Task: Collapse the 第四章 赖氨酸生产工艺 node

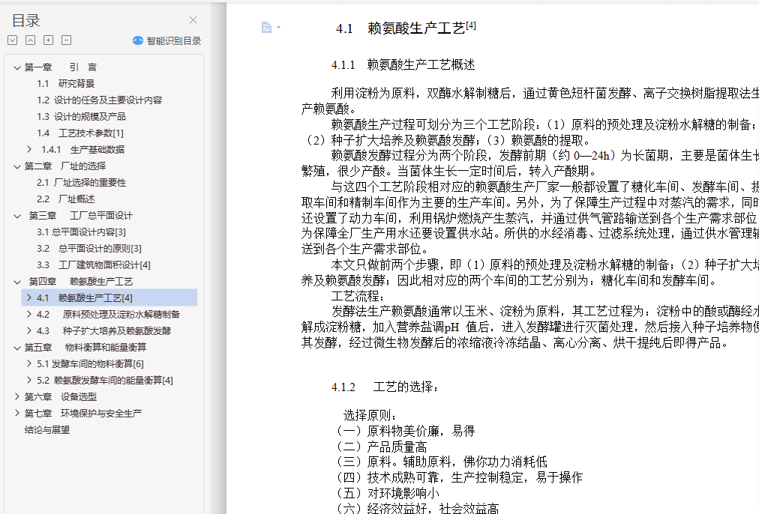Action: (x=17, y=282)
